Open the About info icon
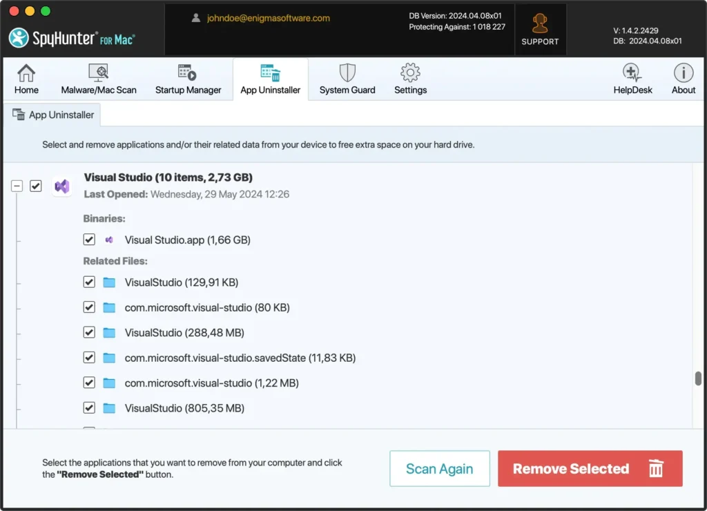Screen dimensions: 707x511 click(684, 73)
